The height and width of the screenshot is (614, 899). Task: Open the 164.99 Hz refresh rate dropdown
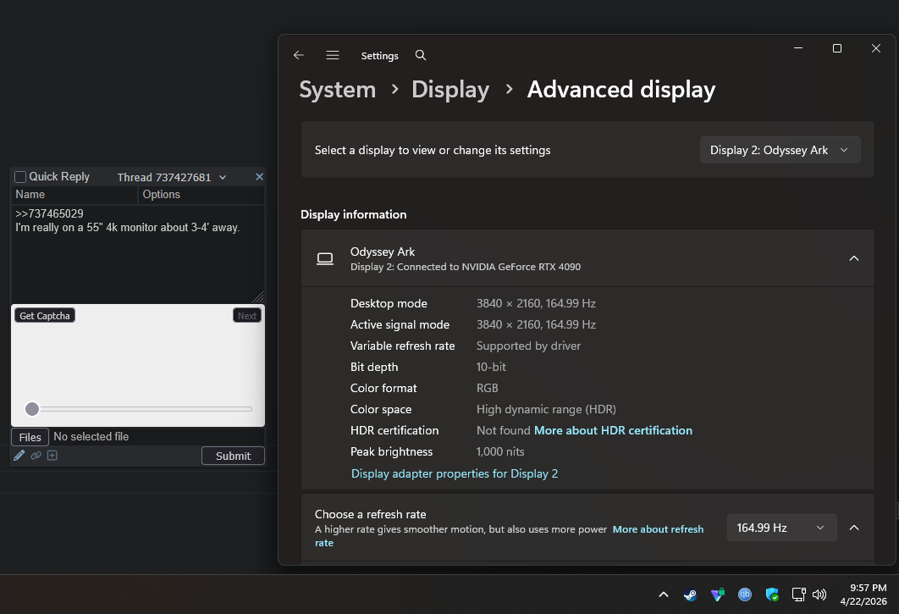[x=780, y=528]
